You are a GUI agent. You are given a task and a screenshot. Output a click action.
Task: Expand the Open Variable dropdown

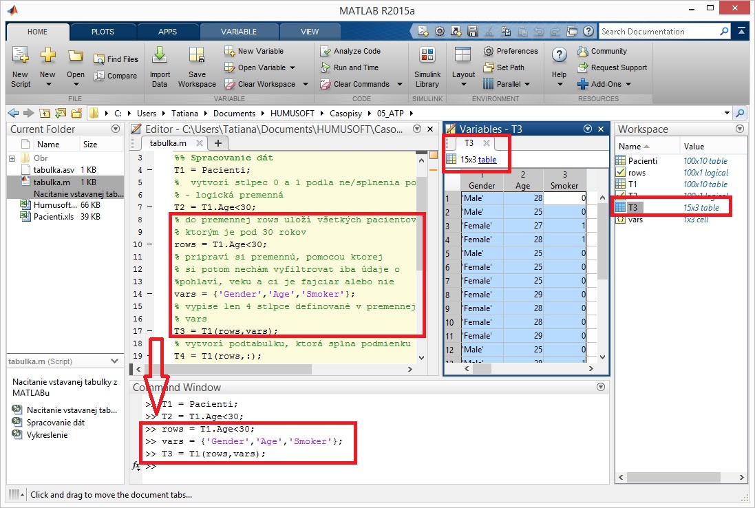click(x=293, y=68)
